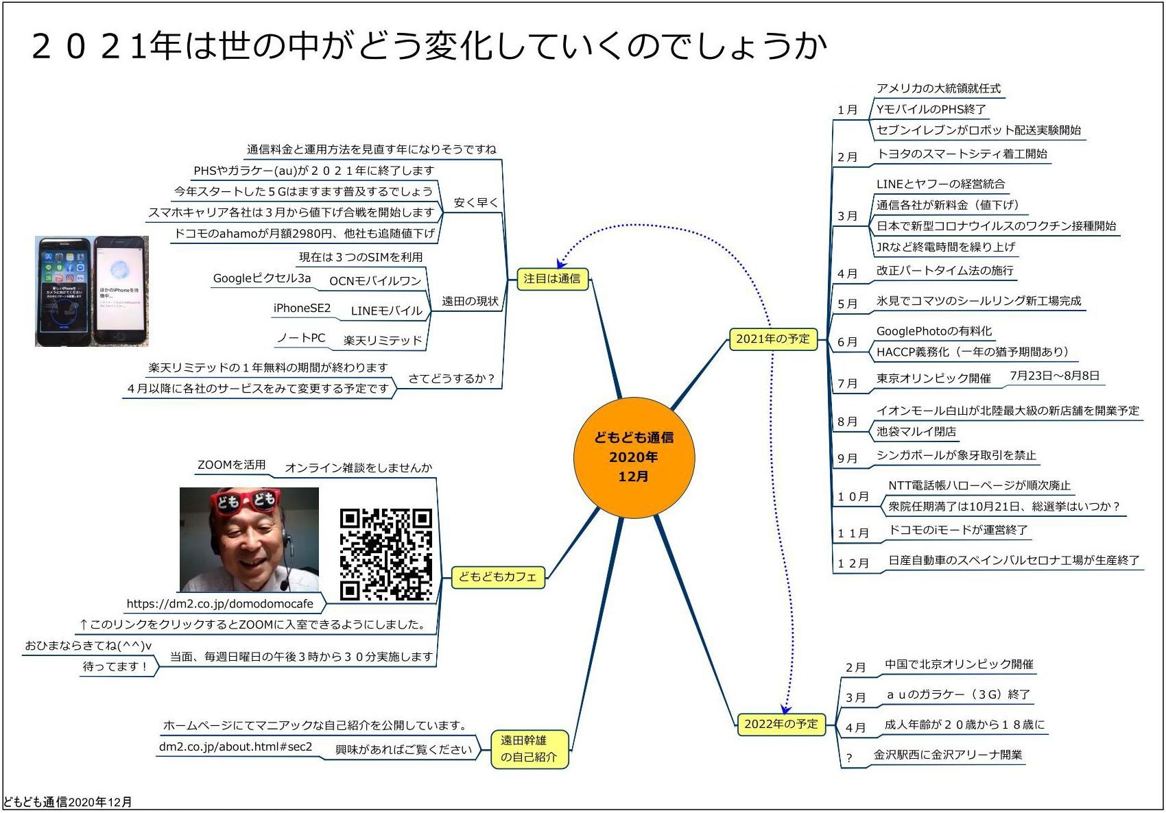This screenshot has width=1166, height=813.
Task: Click text HACCP義務化（一年の猶予期間あり）
Action: (x=975, y=352)
